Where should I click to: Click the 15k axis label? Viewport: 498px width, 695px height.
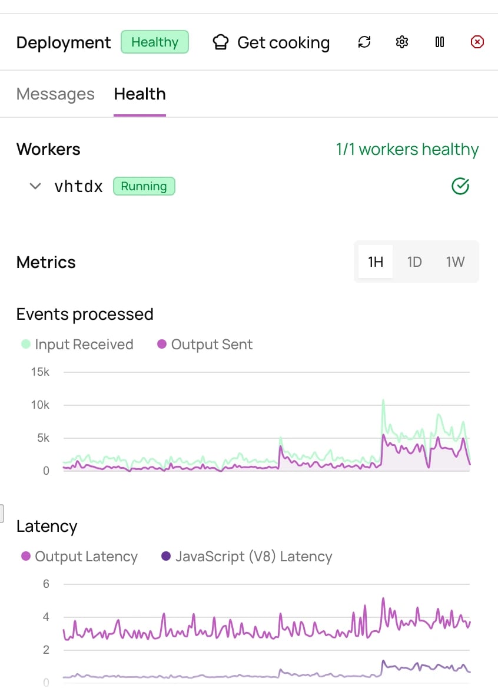[x=40, y=372]
